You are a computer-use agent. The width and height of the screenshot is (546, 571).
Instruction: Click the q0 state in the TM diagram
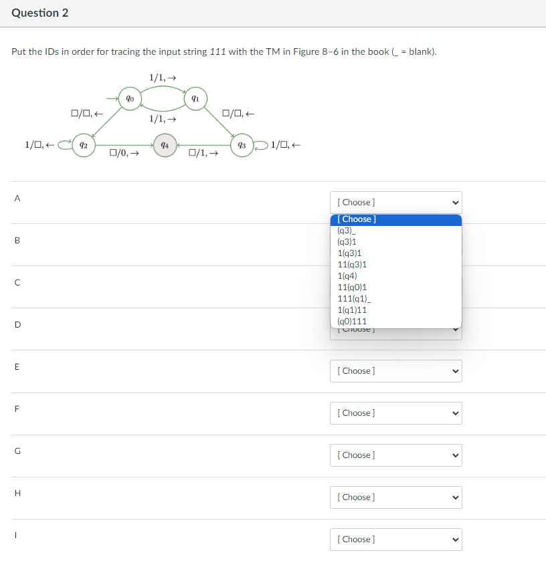point(130,98)
